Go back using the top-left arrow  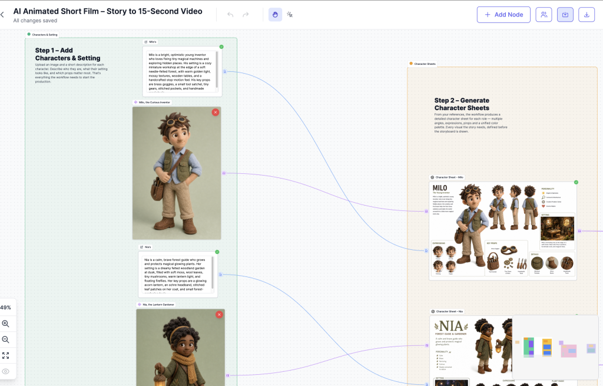pos(3,15)
